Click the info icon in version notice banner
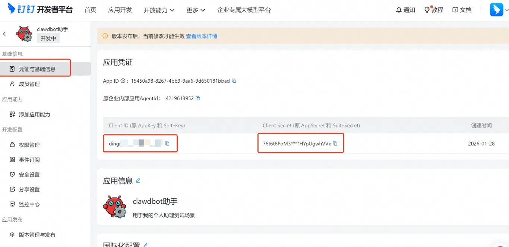 click(x=105, y=36)
